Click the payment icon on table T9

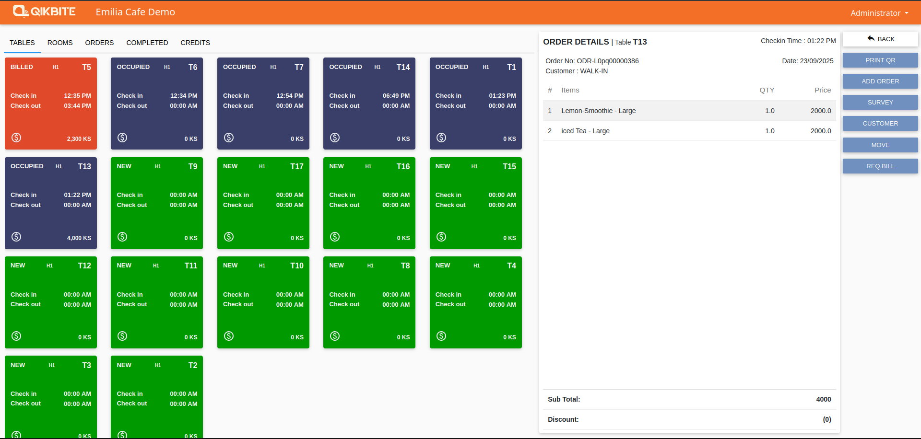(x=122, y=237)
